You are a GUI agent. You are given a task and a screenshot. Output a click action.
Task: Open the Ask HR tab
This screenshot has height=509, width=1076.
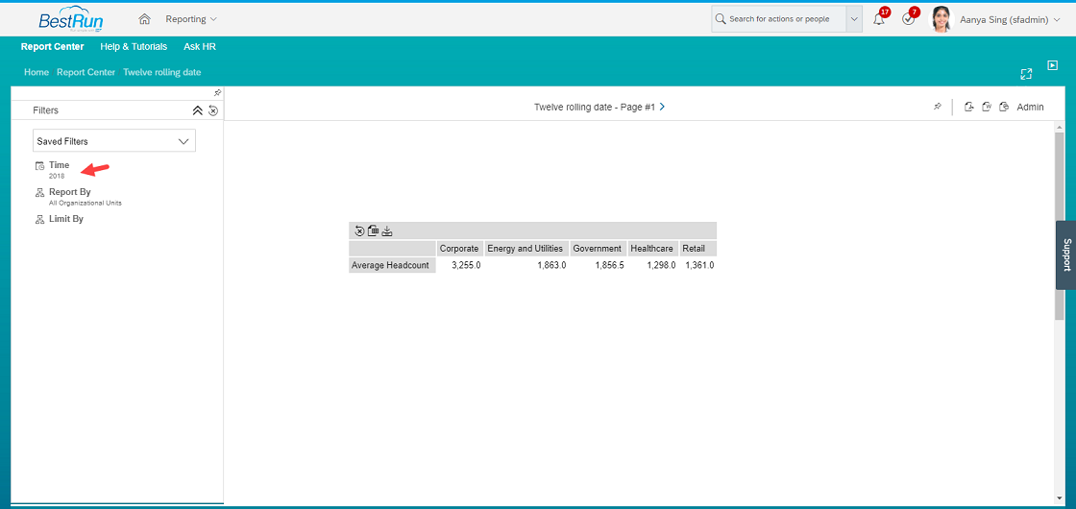[200, 47]
